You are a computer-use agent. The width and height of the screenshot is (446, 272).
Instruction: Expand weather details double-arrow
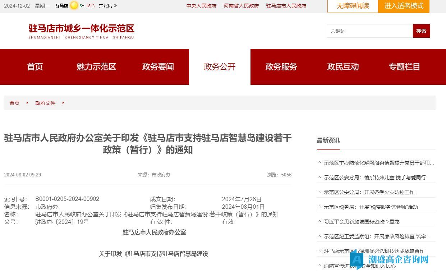pyautogui.click(x=115, y=6)
